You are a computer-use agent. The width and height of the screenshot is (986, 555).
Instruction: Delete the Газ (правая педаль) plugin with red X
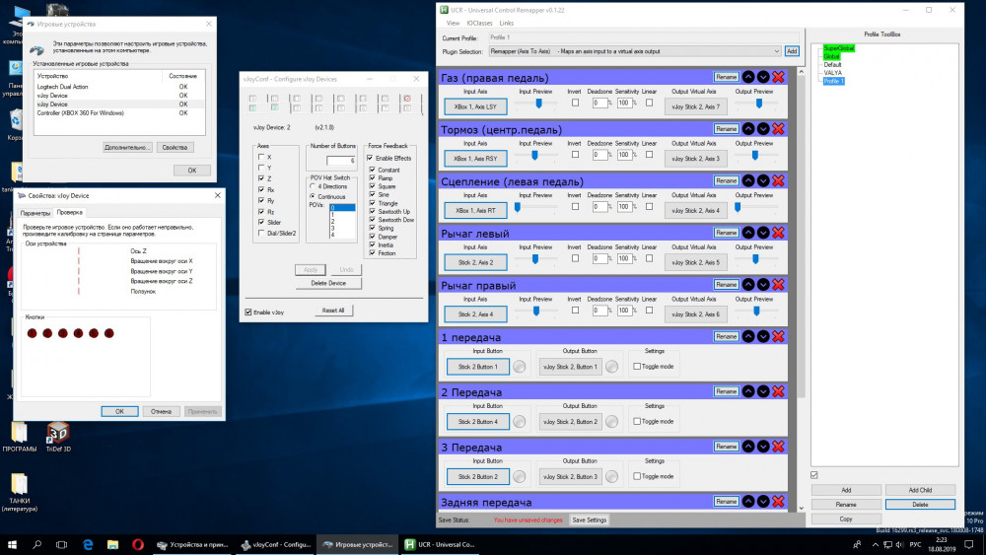tap(778, 77)
